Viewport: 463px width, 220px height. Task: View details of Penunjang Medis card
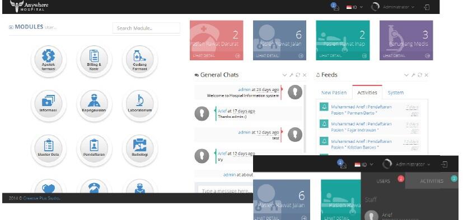coord(406,56)
